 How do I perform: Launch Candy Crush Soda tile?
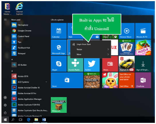point(143,47)
